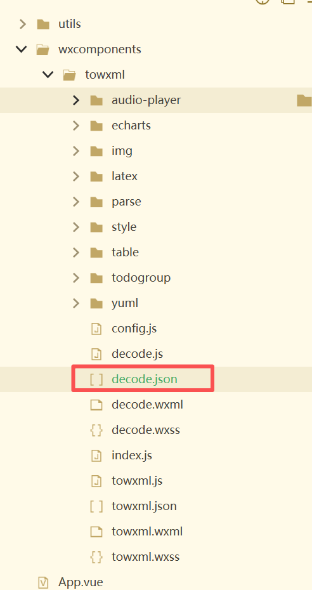Expand the parse folder chevron
312x590 pixels.
[76, 202]
